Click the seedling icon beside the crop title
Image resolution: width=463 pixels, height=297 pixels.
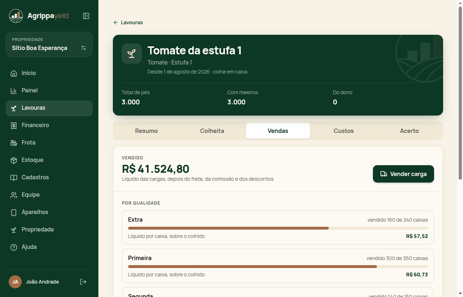[x=132, y=54]
